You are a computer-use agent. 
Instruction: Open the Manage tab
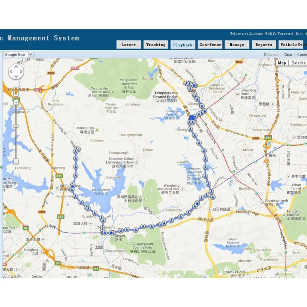point(237,45)
